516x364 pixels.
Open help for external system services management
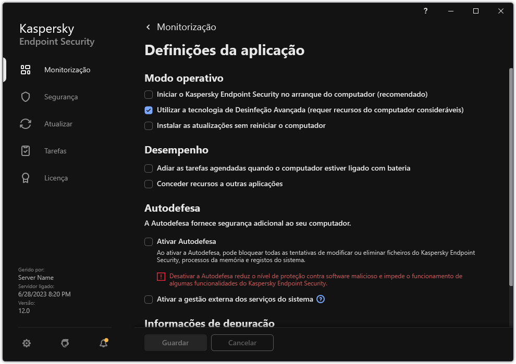tap(321, 299)
